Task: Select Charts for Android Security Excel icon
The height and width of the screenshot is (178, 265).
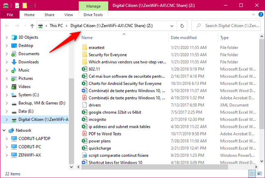Action: 85,83
